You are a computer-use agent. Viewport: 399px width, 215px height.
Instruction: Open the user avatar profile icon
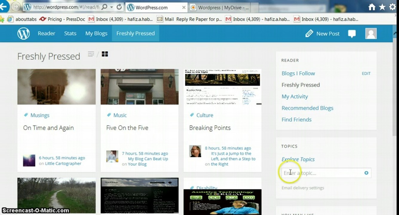pos(371,33)
